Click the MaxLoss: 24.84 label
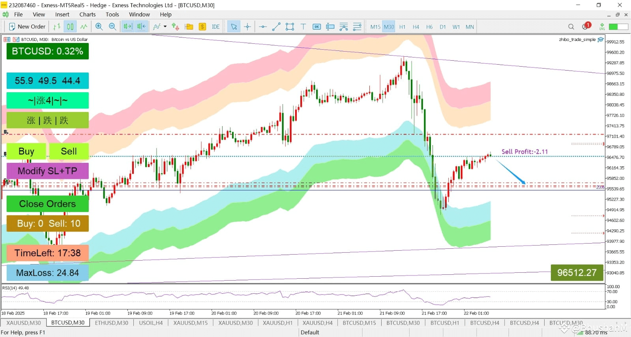This screenshot has width=631, height=337. click(x=48, y=273)
